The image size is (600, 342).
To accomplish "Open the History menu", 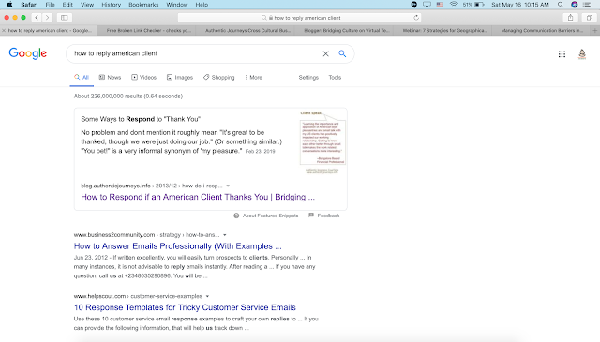I will coord(111,5).
